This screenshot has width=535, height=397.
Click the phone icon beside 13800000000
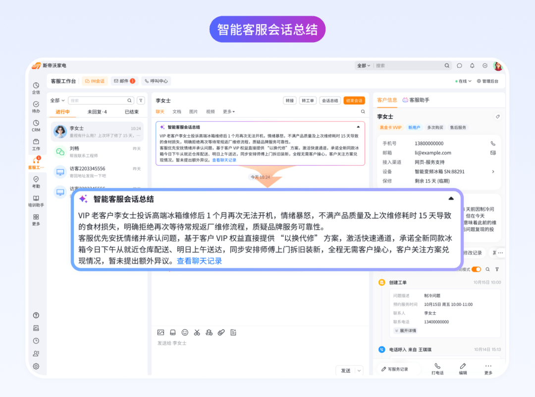coord(493,144)
